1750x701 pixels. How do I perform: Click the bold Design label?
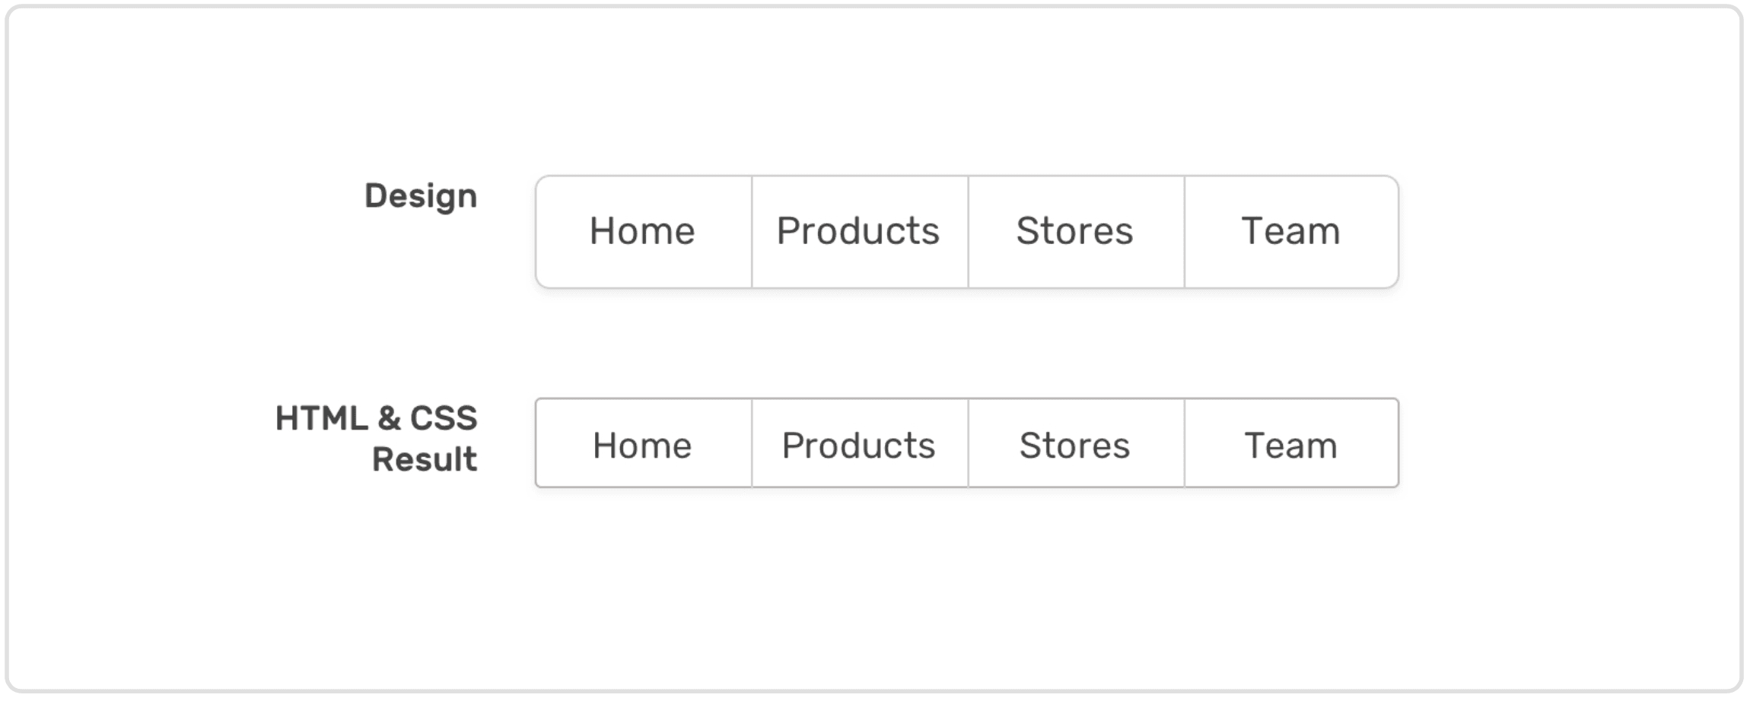click(x=421, y=197)
